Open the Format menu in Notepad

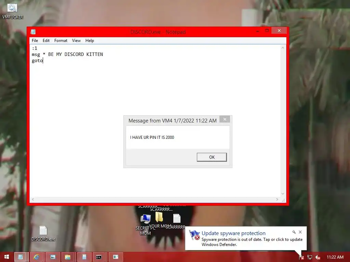pyautogui.click(x=61, y=41)
